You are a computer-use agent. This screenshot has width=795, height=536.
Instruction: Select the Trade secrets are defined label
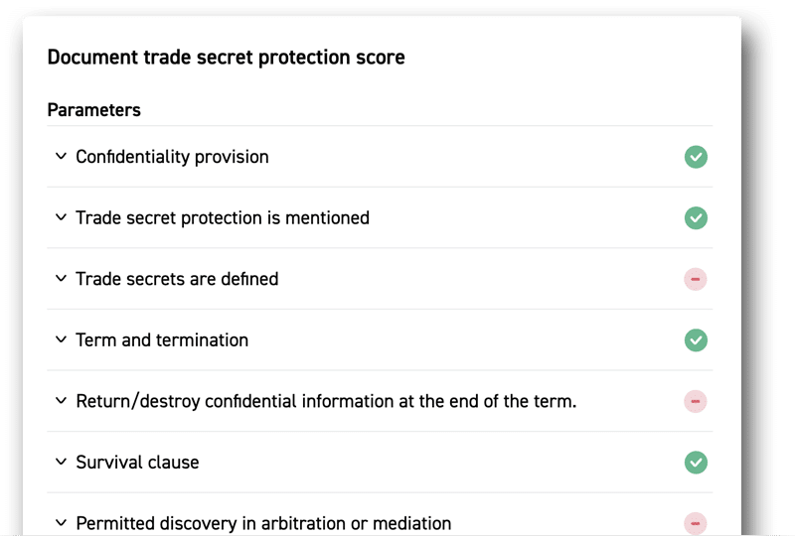(x=177, y=279)
